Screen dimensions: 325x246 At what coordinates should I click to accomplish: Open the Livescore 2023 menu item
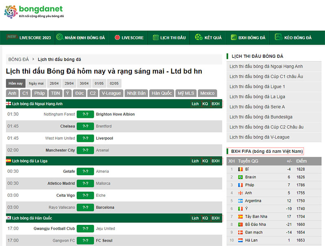pyautogui.click(x=29, y=38)
